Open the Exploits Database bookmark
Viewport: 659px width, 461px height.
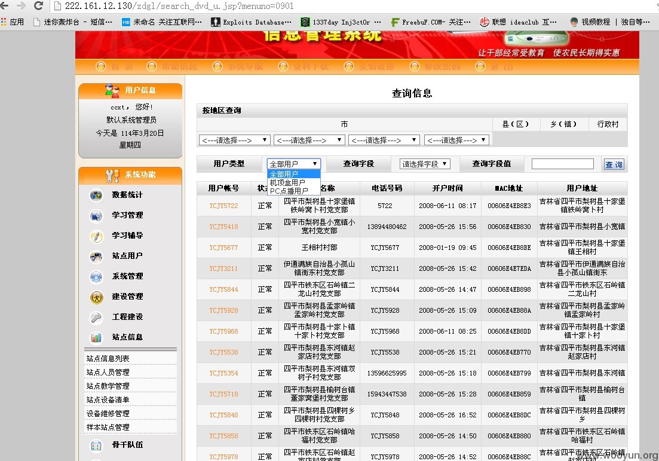point(252,22)
